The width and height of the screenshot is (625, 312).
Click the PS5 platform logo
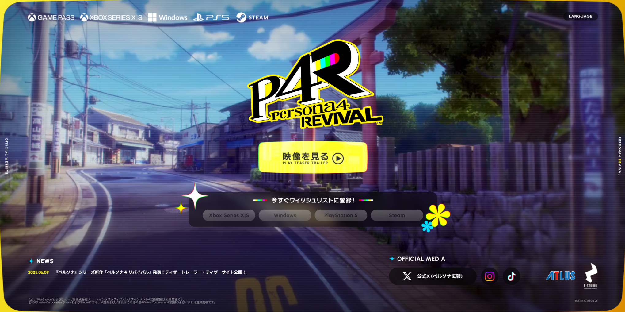click(212, 17)
